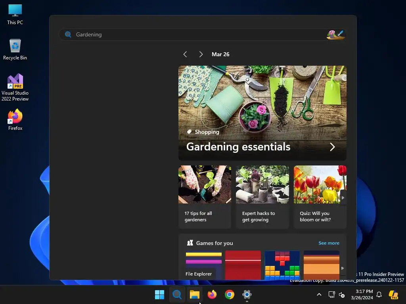Click the muted volume tray icon
The image size is (406, 304).
[342, 294]
